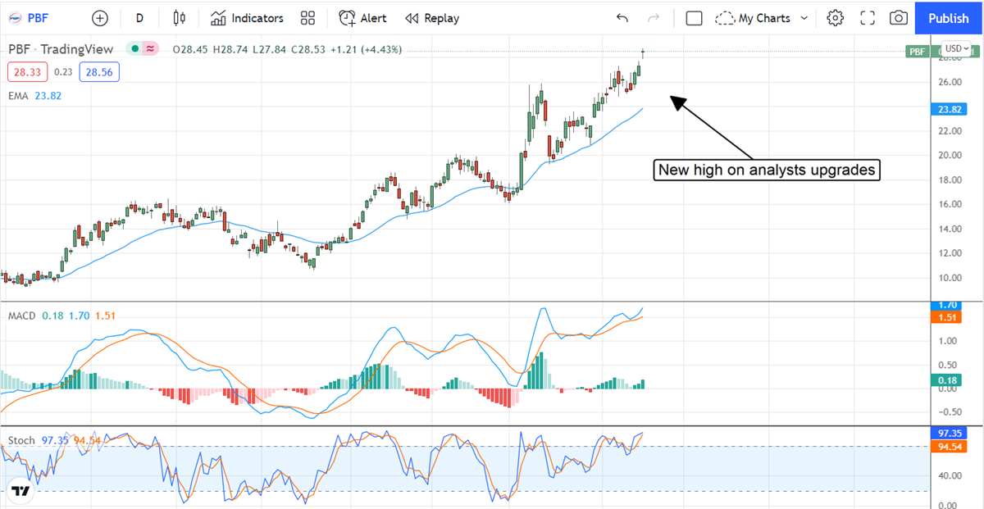Screen dimensions: 984x509
Task: Click the red 28.33 sell price box
Action: [28, 72]
